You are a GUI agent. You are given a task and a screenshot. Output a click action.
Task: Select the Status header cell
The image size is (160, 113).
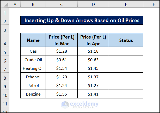(x=126, y=40)
